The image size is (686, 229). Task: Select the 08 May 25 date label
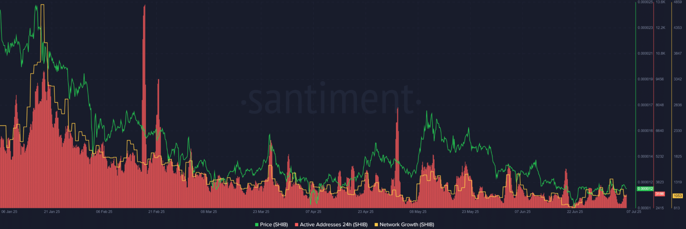click(x=418, y=212)
